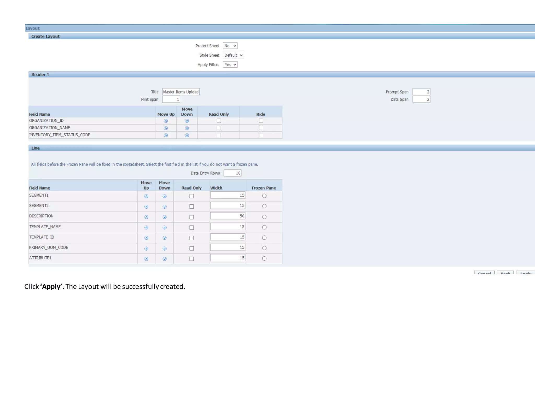This screenshot has height=413, width=535.
Task: Move DESCRIPTION field up
Action: 146,217
